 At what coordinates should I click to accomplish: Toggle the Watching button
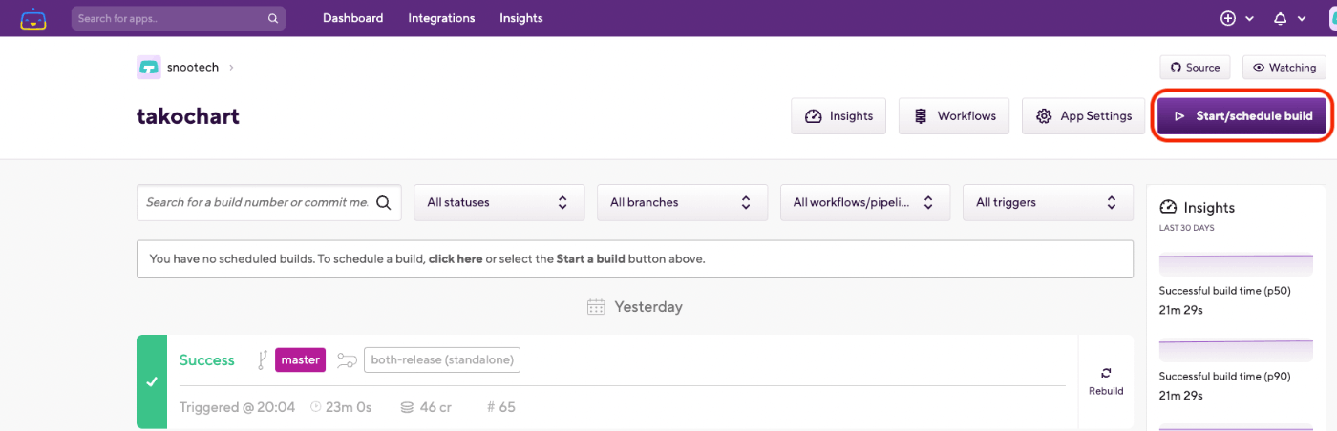1284,68
